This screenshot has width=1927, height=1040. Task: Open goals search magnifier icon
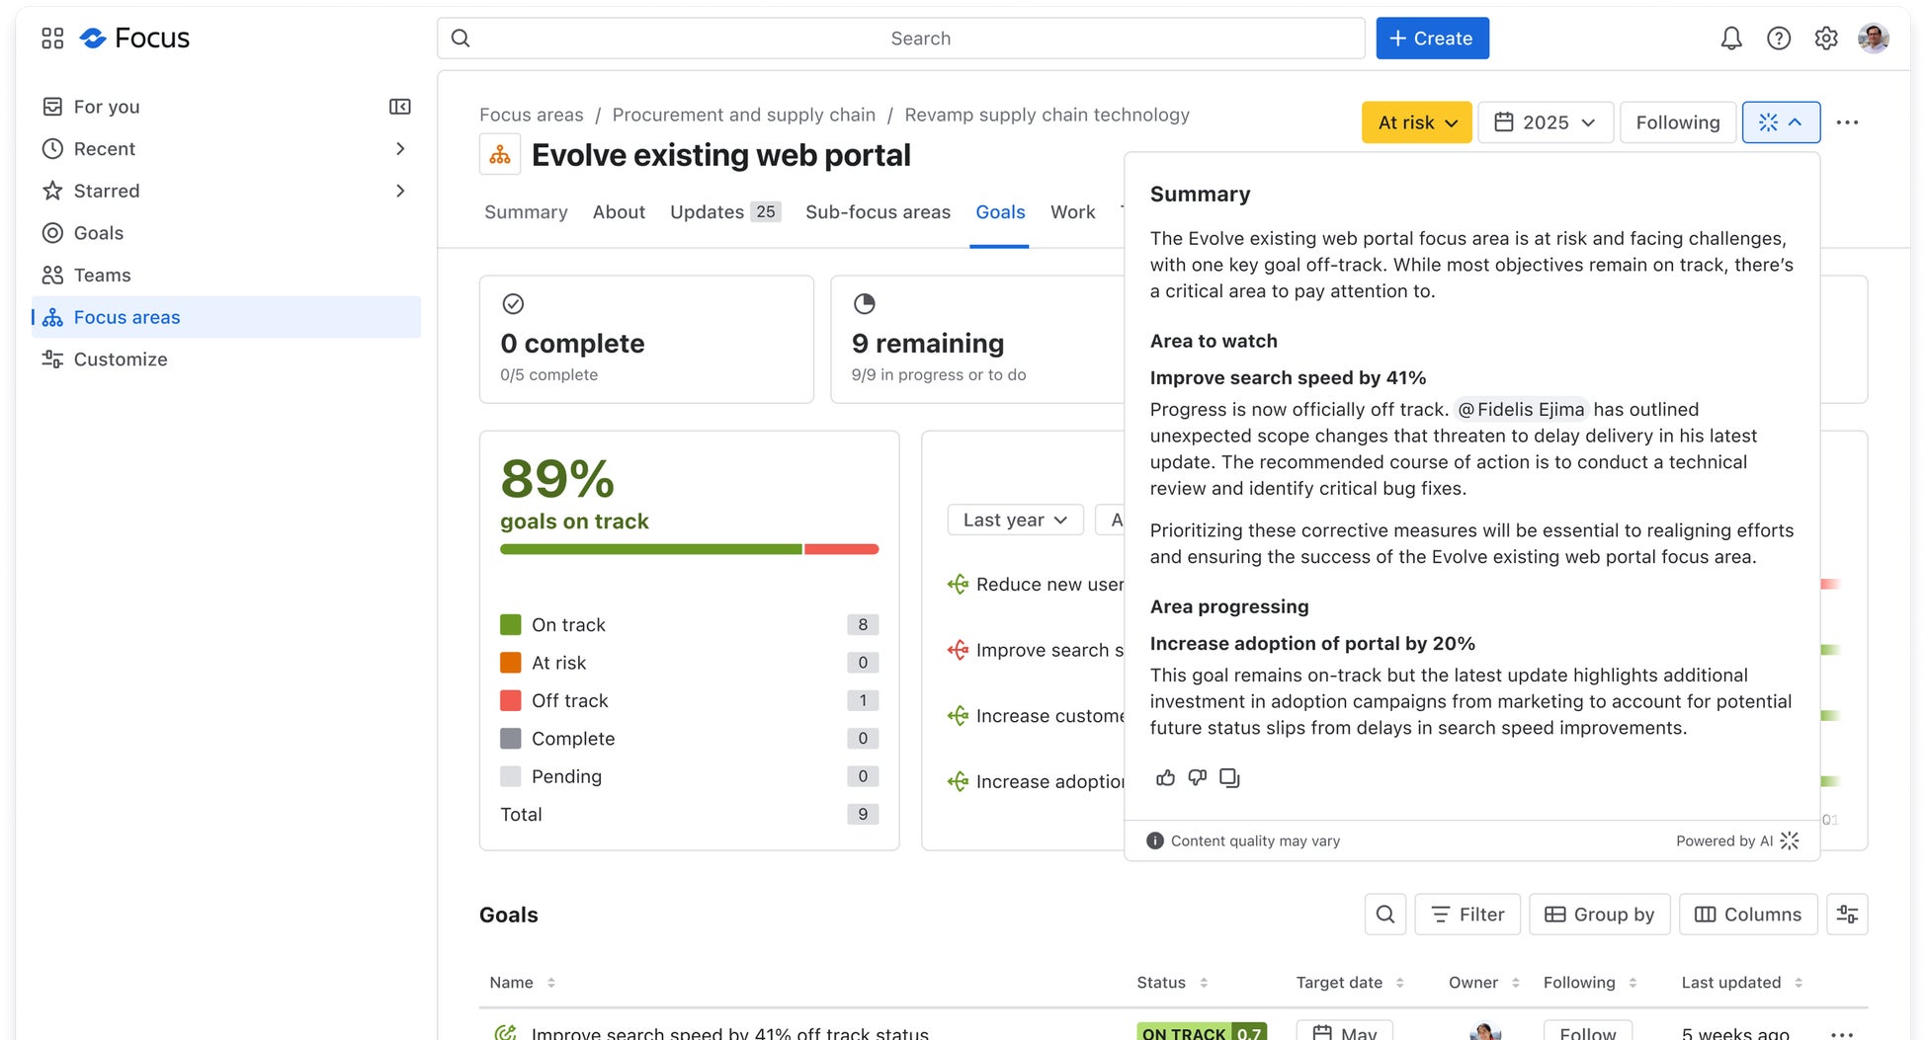point(1384,915)
